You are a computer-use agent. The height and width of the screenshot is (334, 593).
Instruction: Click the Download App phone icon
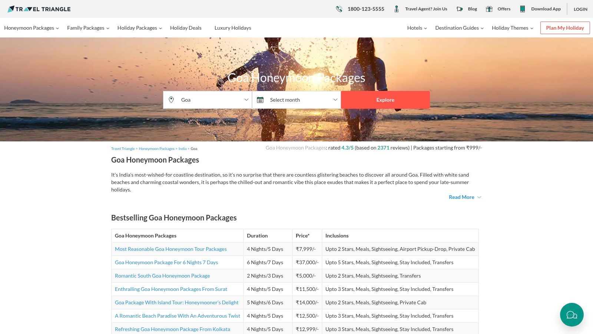(522, 9)
